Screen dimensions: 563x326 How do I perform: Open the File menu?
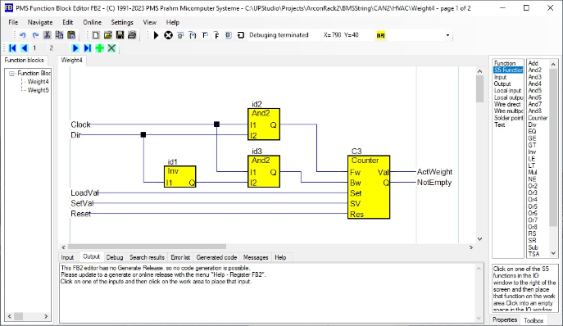(13, 22)
